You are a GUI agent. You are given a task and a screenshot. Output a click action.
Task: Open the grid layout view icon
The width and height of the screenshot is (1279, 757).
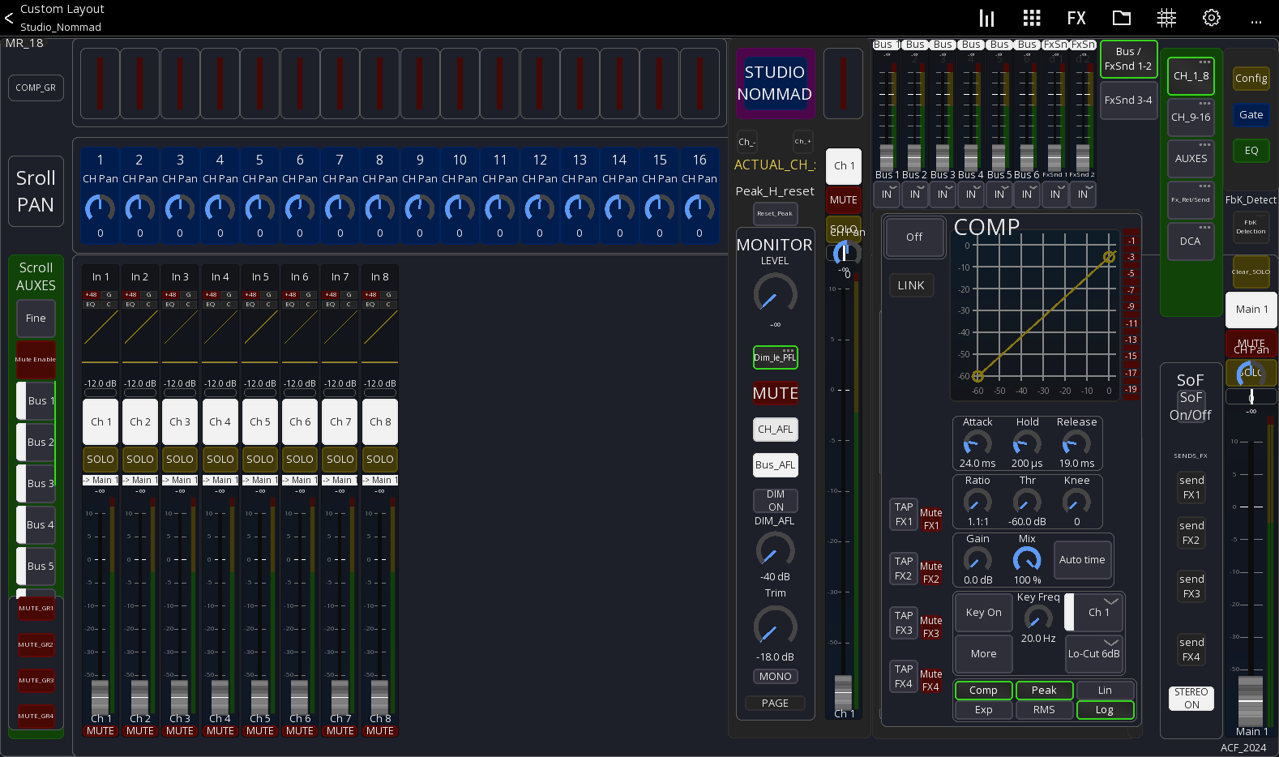tap(1032, 18)
